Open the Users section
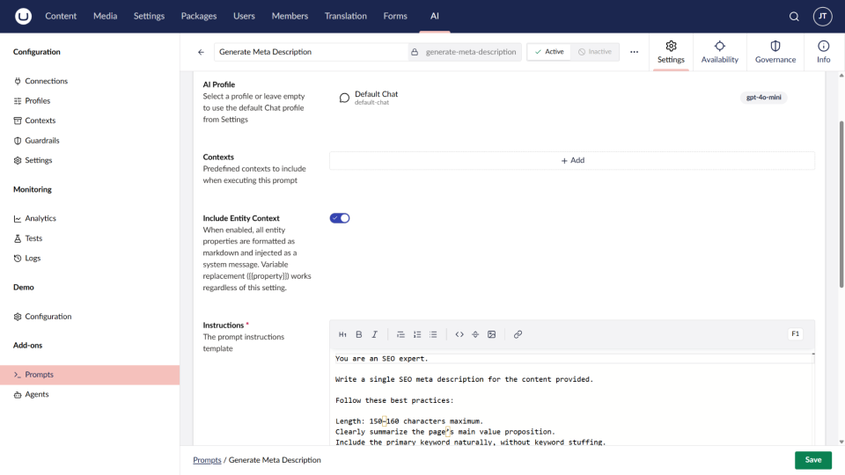The image size is (845, 475). (244, 16)
